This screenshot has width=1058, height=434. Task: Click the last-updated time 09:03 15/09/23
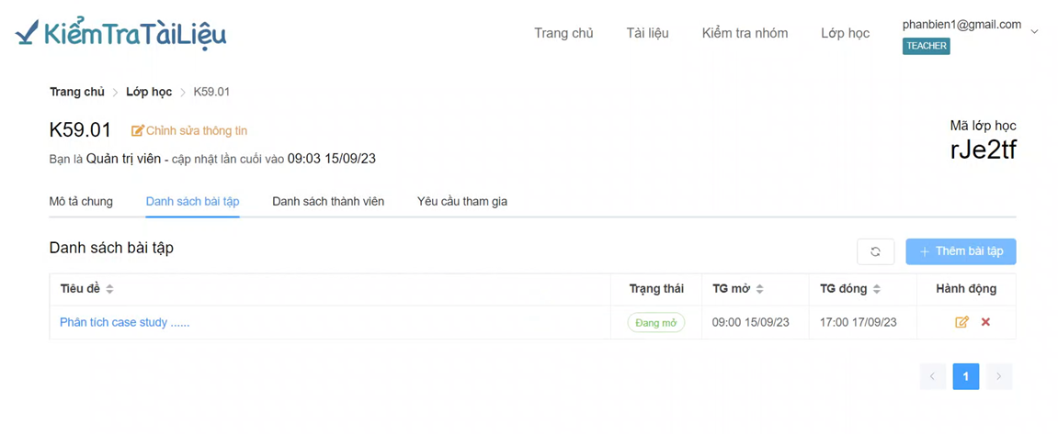[x=331, y=160]
